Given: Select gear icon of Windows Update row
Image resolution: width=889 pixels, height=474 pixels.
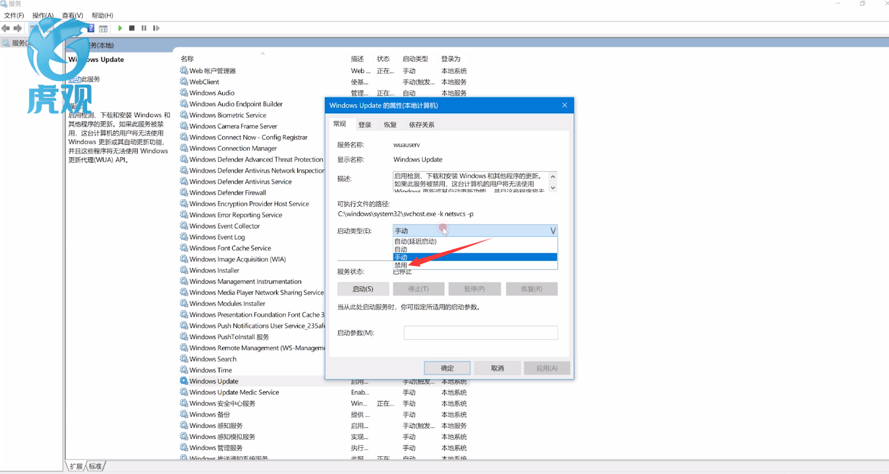Looking at the screenshot, I should coord(184,381).
